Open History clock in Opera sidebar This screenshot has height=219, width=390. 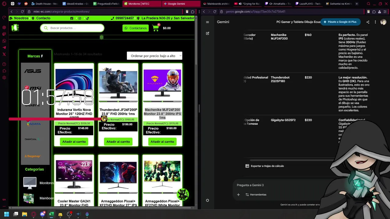[x=4, y=64]
